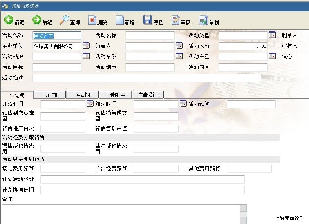Save record using 存档 disk icon
Screen dimensions: 309x224
[x=148, y=20]
